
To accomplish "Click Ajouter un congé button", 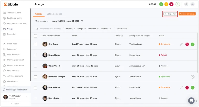I will 187,14.
